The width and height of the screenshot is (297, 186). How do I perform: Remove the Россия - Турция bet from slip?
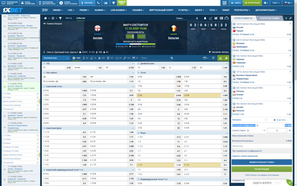[x=290, y=24]
